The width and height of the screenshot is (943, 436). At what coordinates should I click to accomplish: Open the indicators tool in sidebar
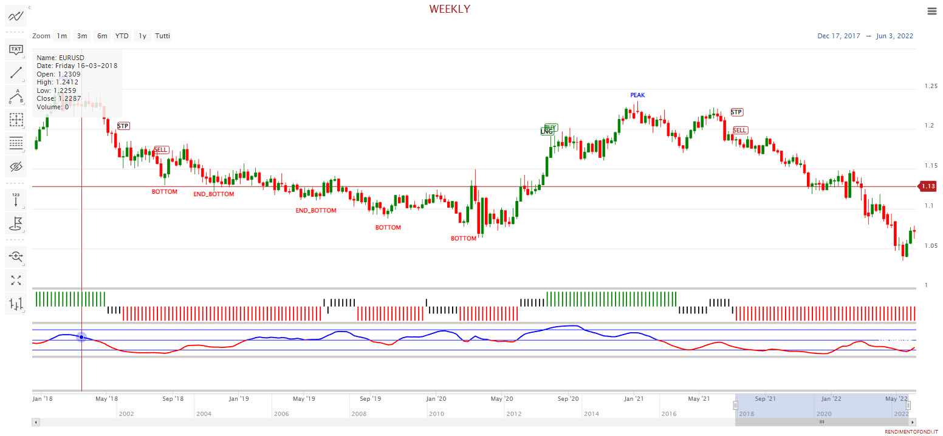click(16, 16)
